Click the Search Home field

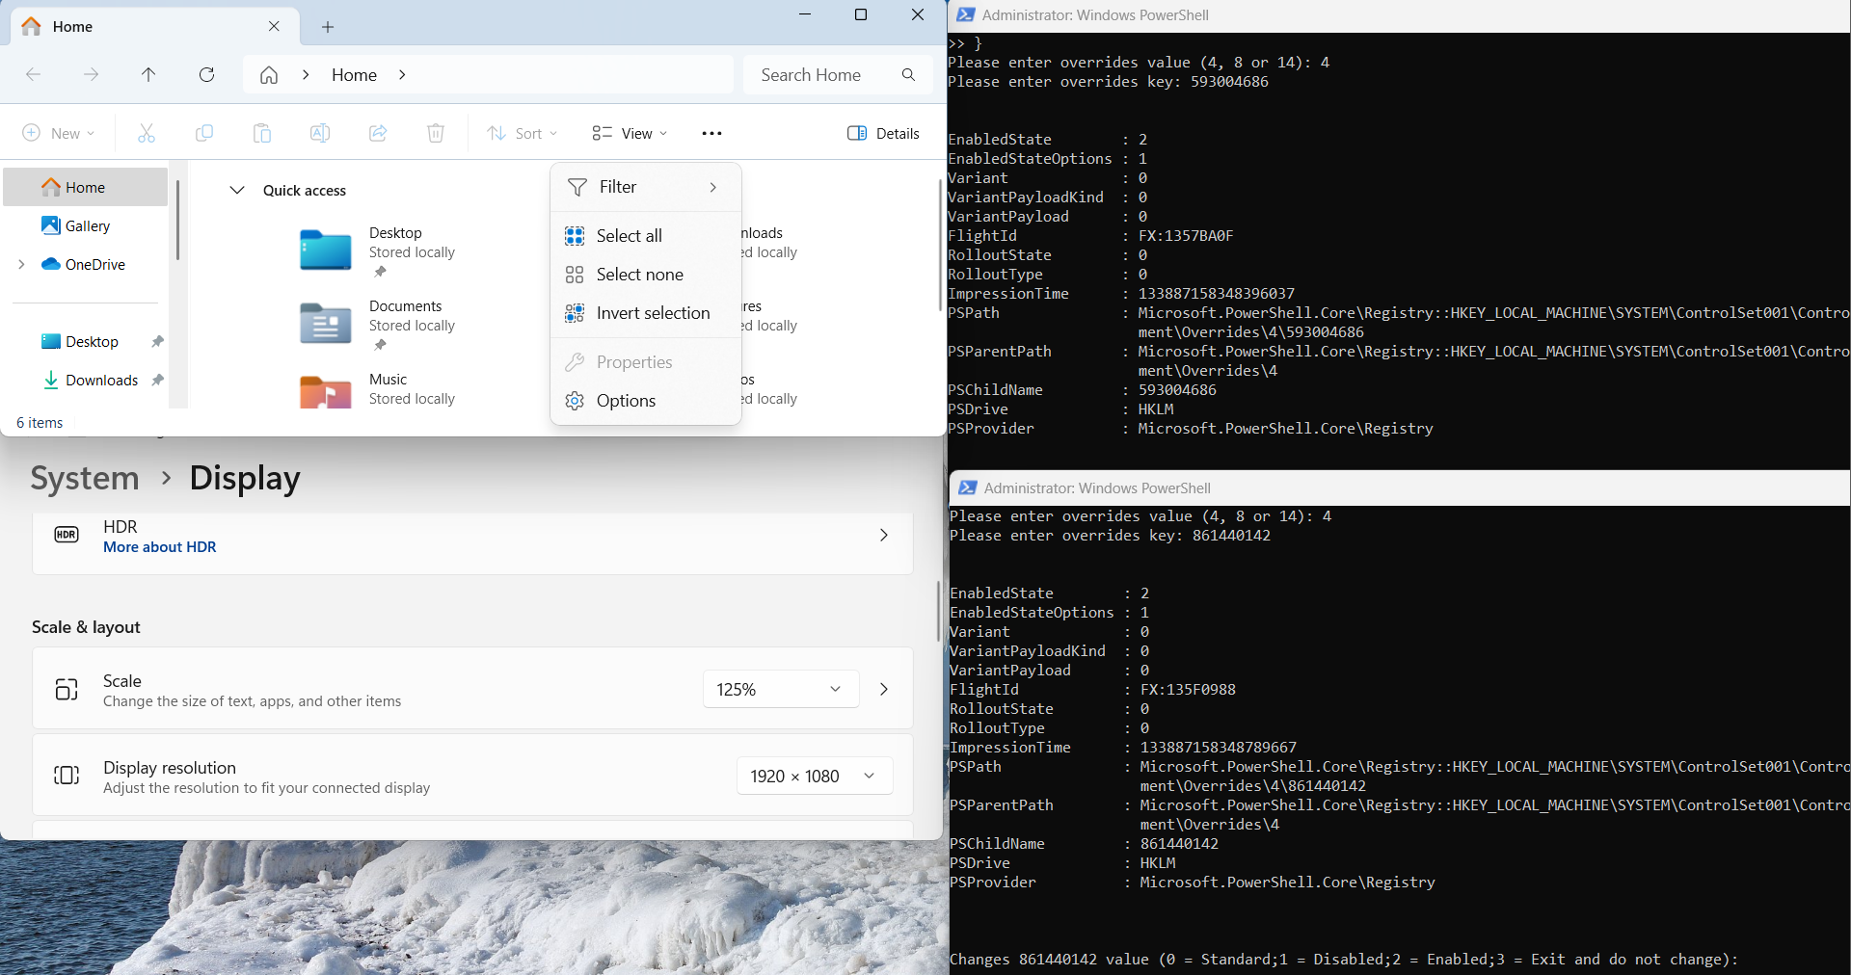coord(838,75)
